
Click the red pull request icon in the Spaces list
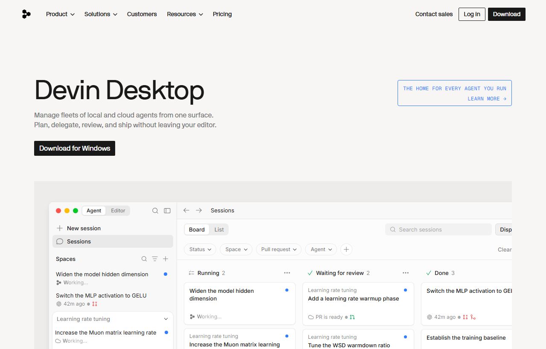tap(95, 304)
